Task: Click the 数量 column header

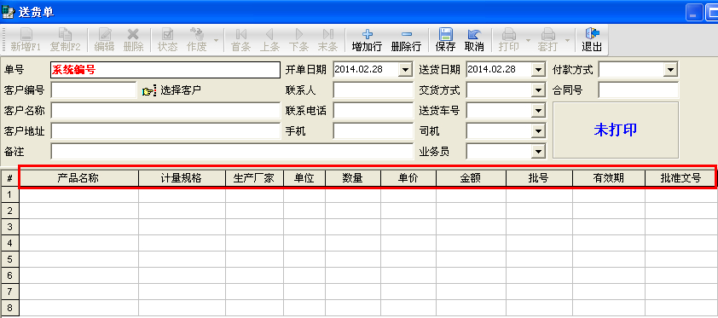Action: click(x=353, y=178)
